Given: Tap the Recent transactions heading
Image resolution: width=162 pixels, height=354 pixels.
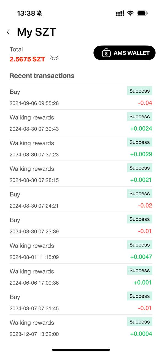Looking at the screenshot, I should [x=42, y=76].
